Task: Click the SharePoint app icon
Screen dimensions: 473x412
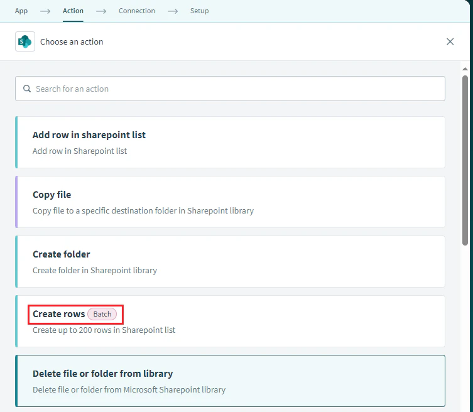Action: click(x=25, y=41)
